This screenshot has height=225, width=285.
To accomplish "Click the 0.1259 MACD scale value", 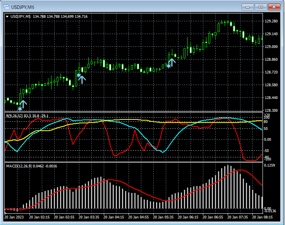I will (x=270, y=165).
